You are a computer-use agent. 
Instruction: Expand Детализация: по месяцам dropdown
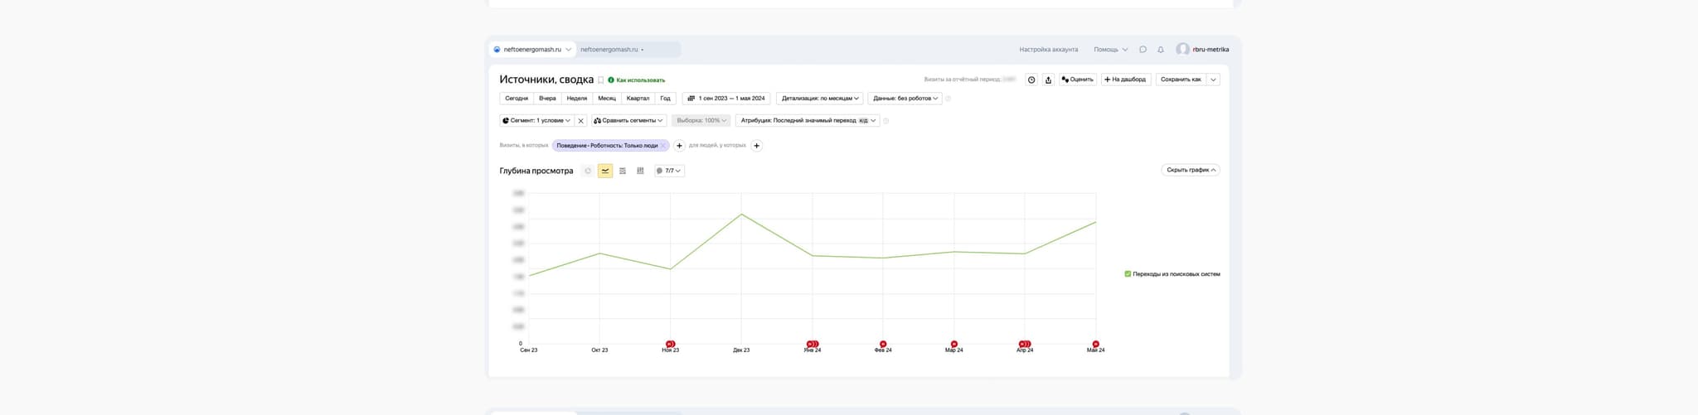(821, 99)
